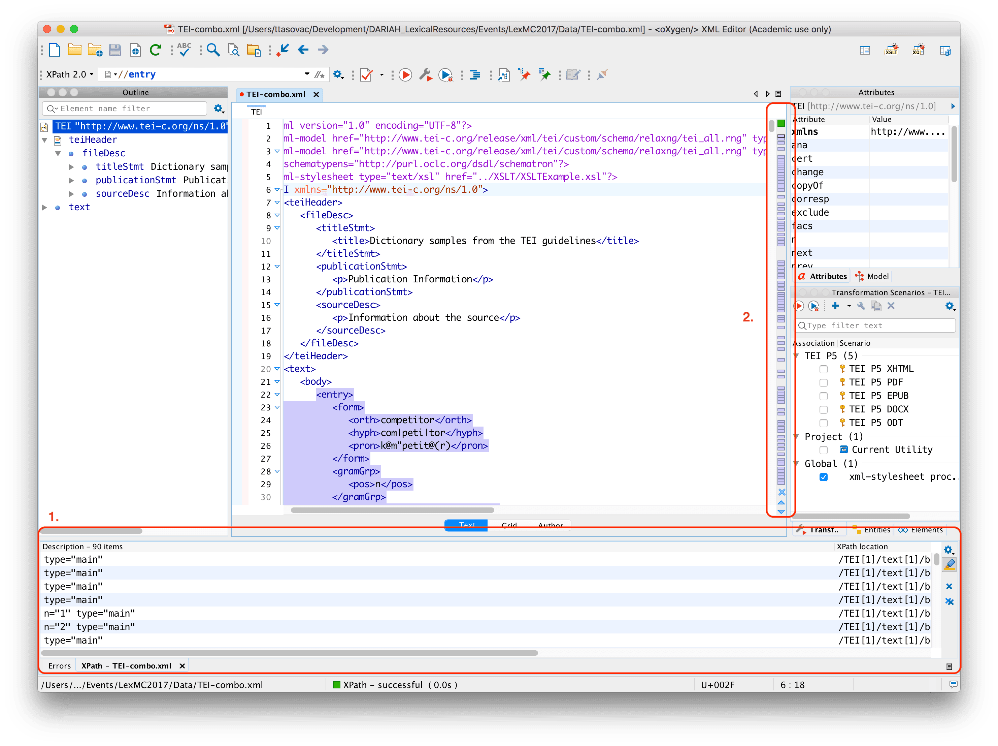
Task: Click the Reload document icon
Action: tap(155, 50)
